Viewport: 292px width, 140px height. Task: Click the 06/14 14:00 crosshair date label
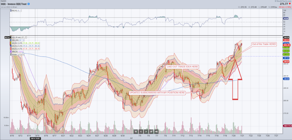pos(35,138)
